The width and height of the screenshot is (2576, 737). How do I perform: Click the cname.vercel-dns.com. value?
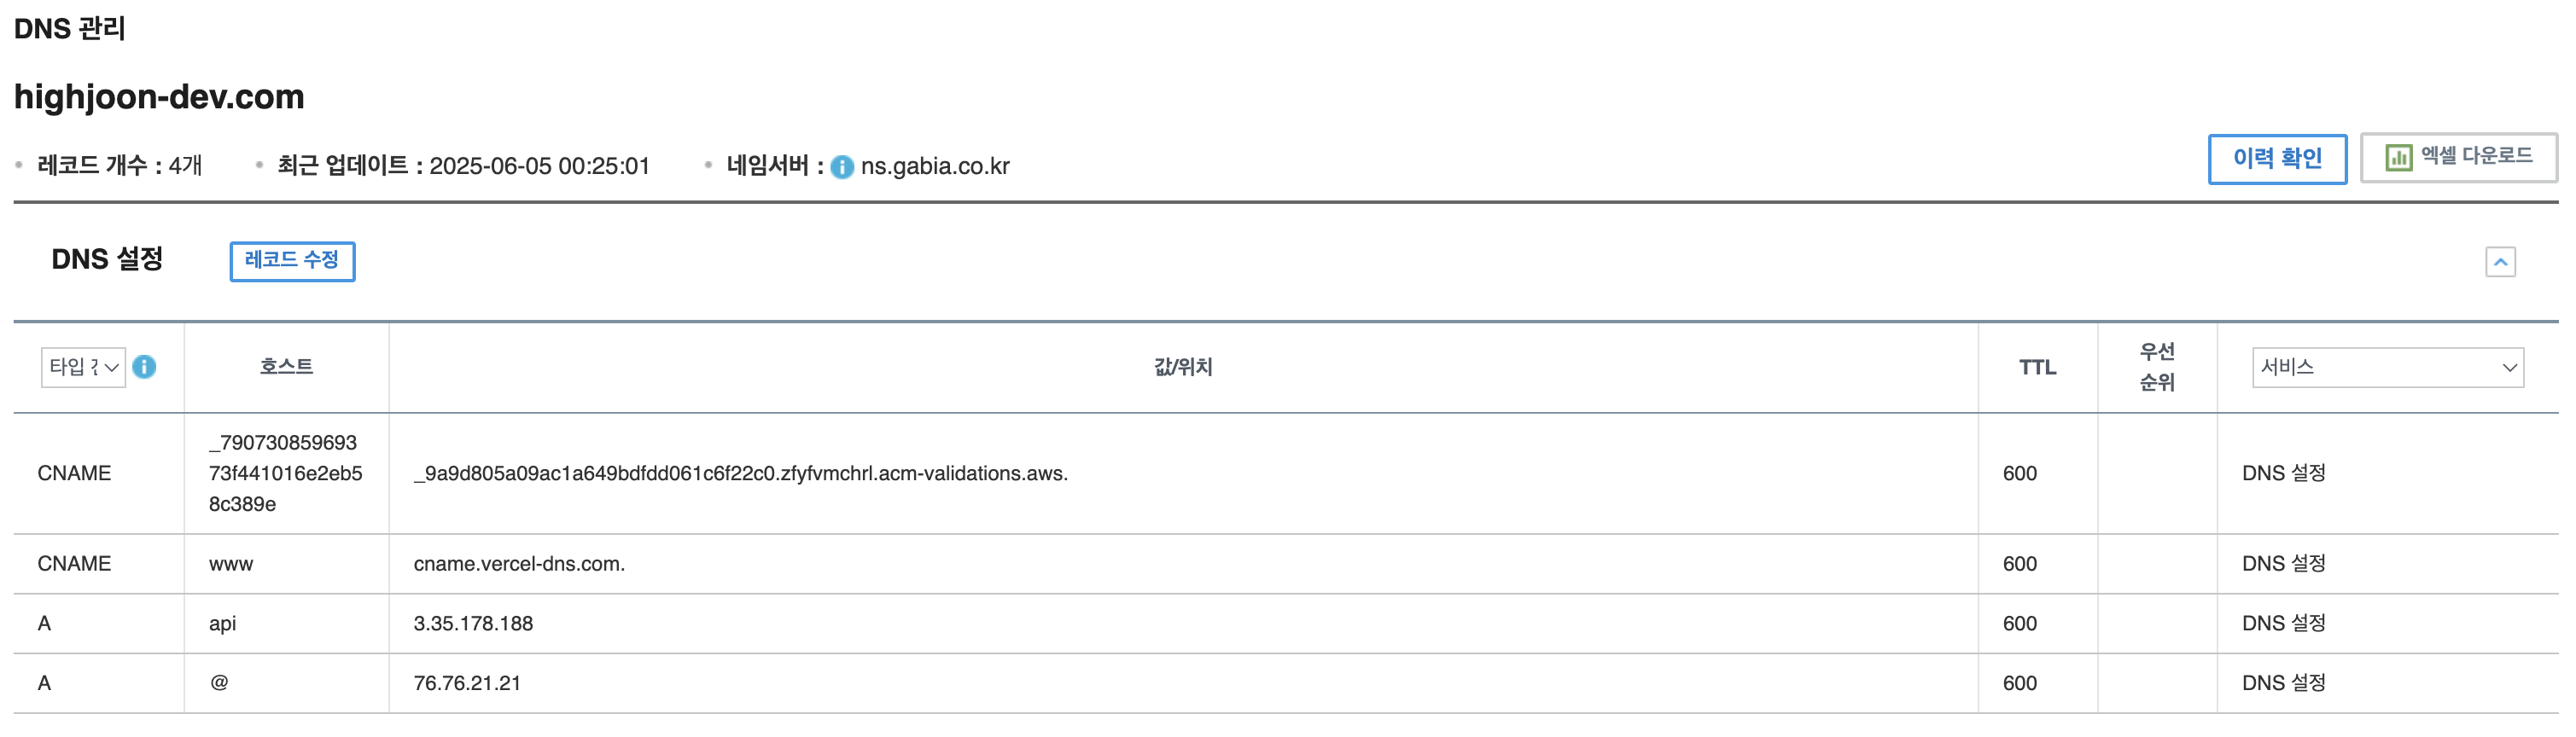pyautogui.click(x=519, y=564)
